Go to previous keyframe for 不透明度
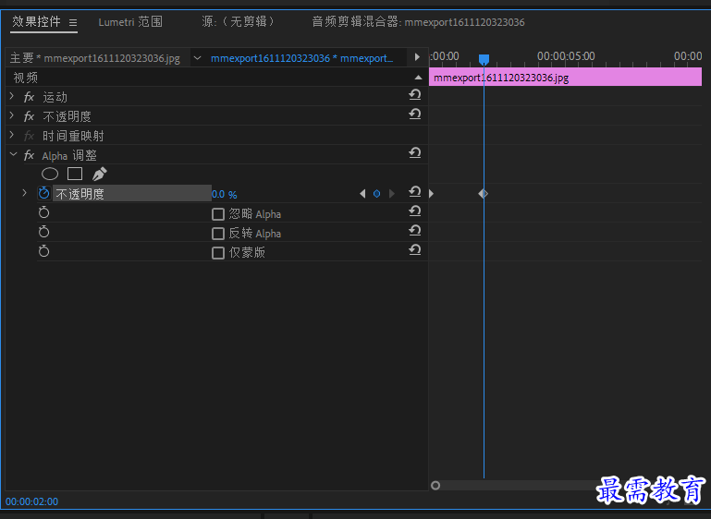 [362, 194]
